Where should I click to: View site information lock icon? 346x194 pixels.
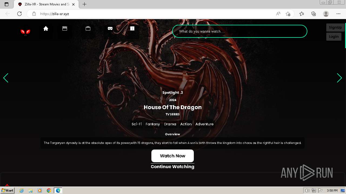[34, 14]
